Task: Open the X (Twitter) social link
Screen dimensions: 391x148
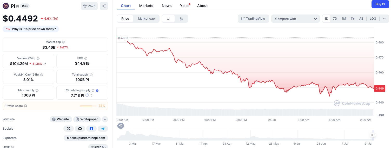Action: pyautogui.click(x=69, y=129)
